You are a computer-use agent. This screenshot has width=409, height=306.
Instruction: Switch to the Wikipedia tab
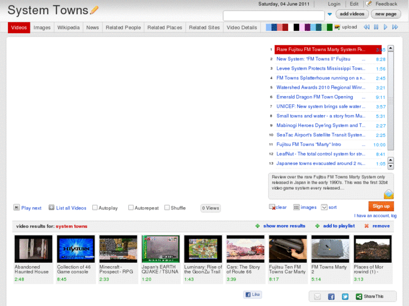pyautogui.click(x=68, y=28)
